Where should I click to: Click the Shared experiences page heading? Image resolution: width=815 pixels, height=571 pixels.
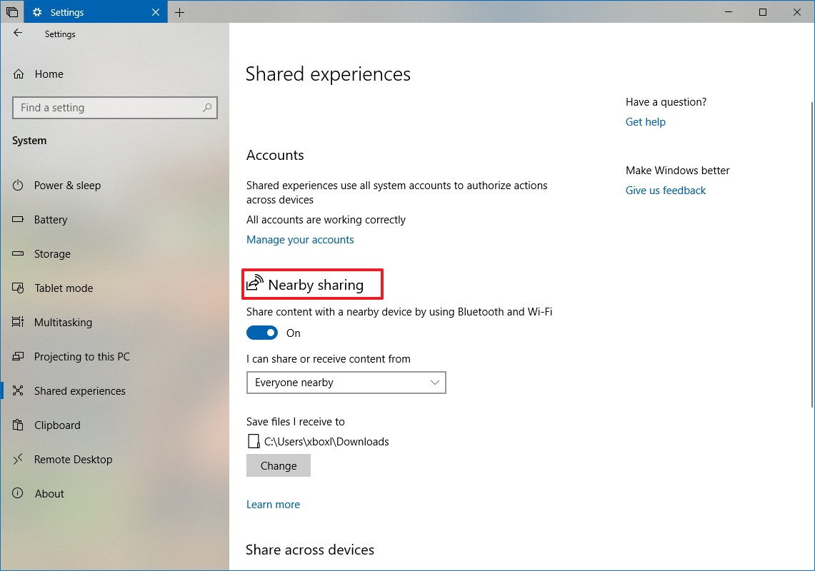coord(328,74)
